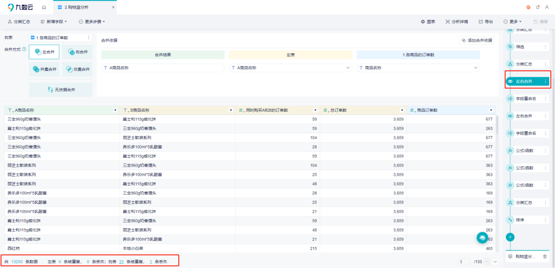Select the highlighted 左右合并 step
The width and height of the screenshot is (555, 268).
point(527,81)
